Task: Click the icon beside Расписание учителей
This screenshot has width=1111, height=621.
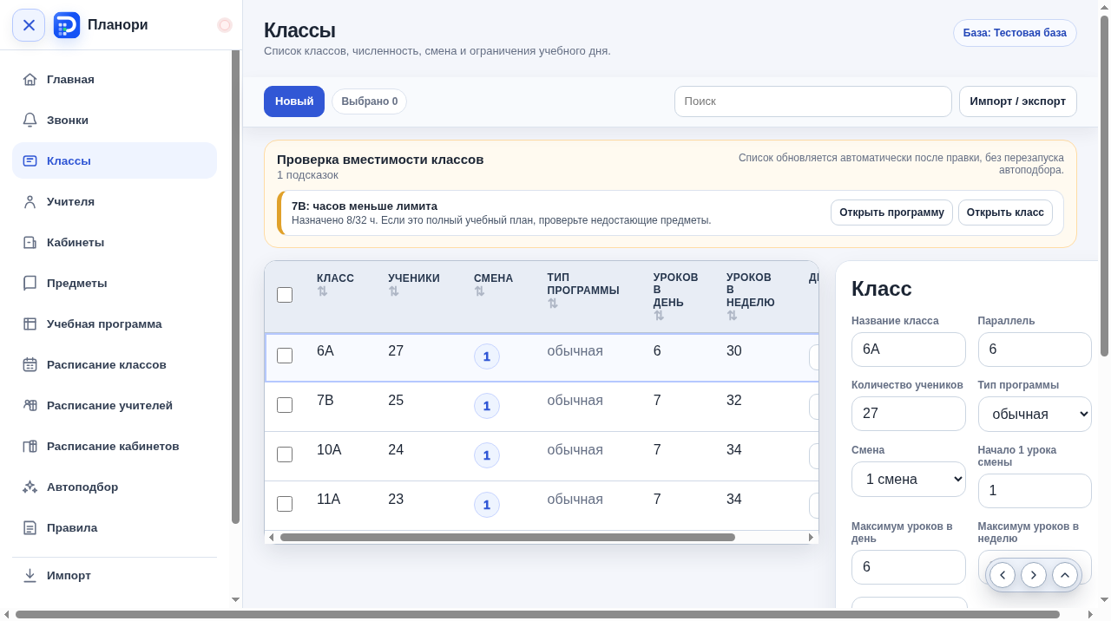Action: click(30, 406)
